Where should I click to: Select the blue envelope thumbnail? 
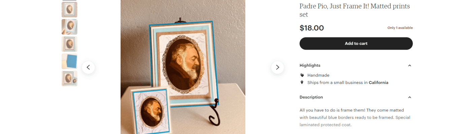(69, 61)
